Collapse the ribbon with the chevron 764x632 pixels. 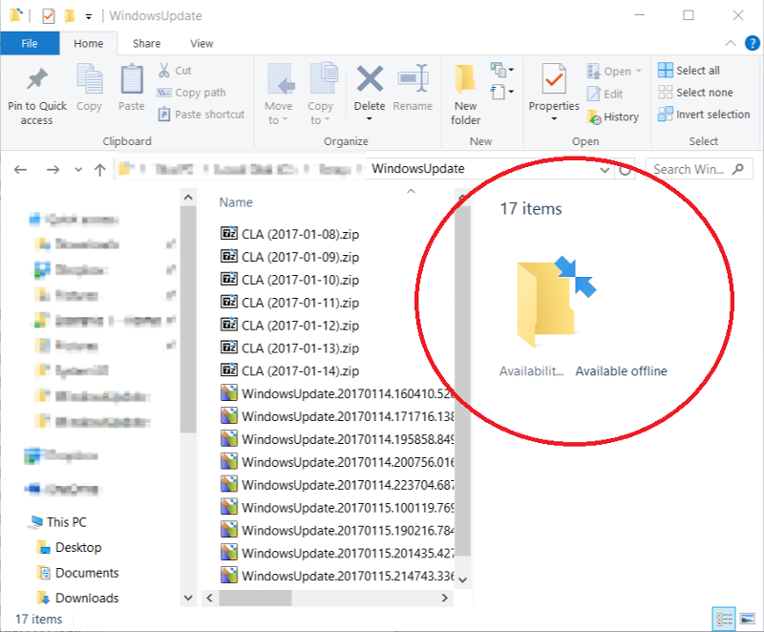pos(730,43)
